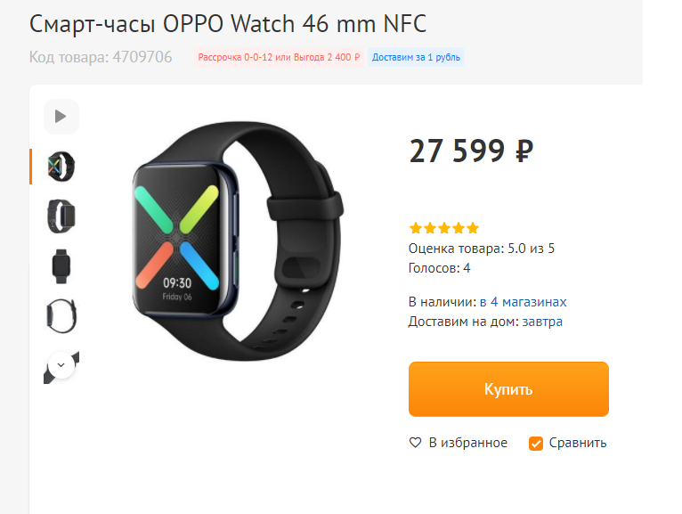Click the large OPPO Watch product image
Viewport: 682px width, 514px height.
tap(238, 241)
